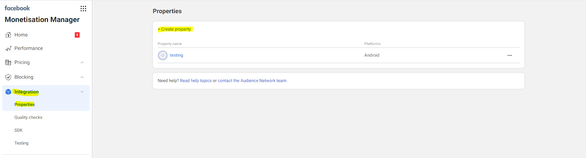Click the Home dollar-house icon
The height and width of the screenshot is (158, 586).
(8, 35)
